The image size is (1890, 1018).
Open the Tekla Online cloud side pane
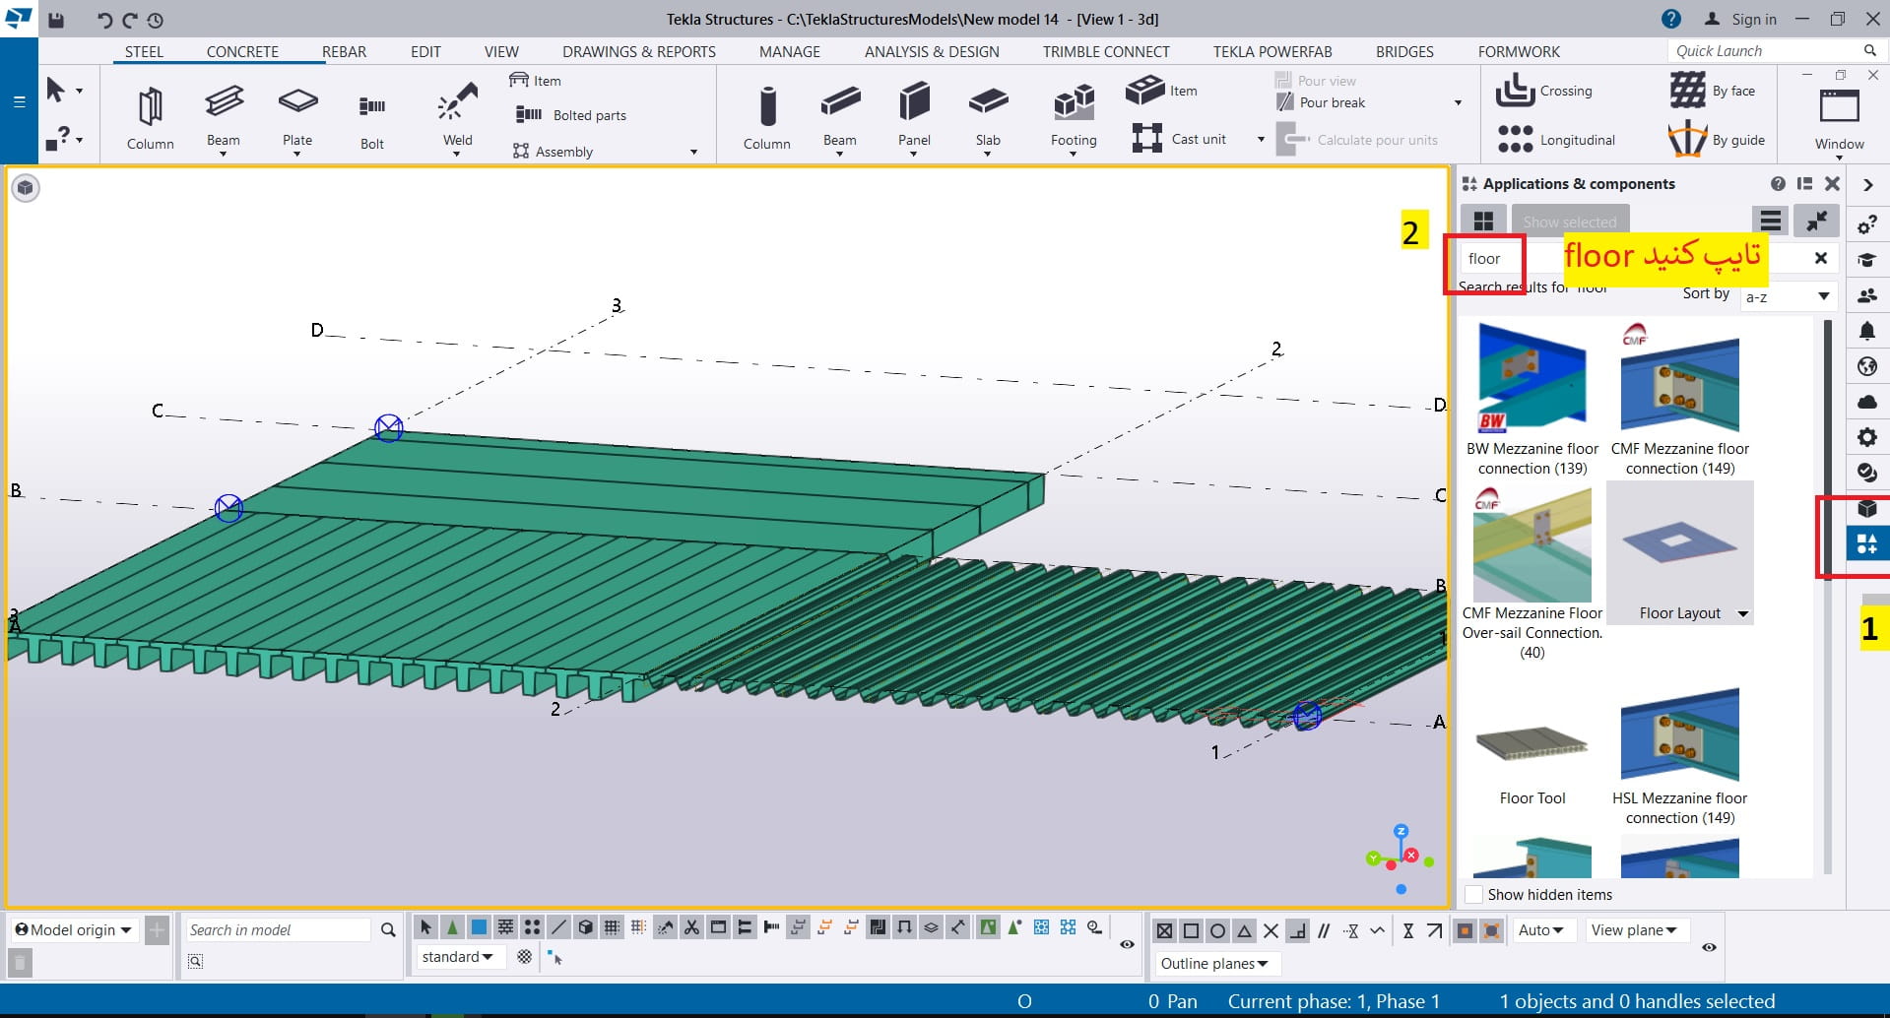coord(1866,402)
